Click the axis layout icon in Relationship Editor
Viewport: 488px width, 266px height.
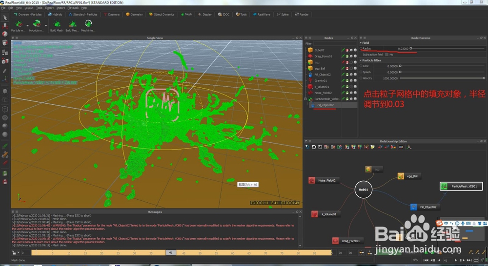point(409,147)
